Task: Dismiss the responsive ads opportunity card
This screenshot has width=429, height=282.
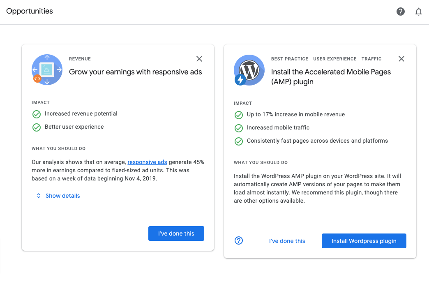Action: 199,59
